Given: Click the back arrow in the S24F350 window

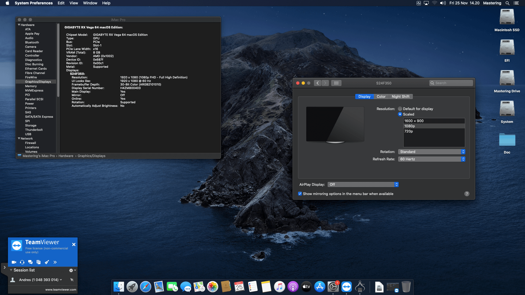Looking at the screenshot, I should pos(317,83).
